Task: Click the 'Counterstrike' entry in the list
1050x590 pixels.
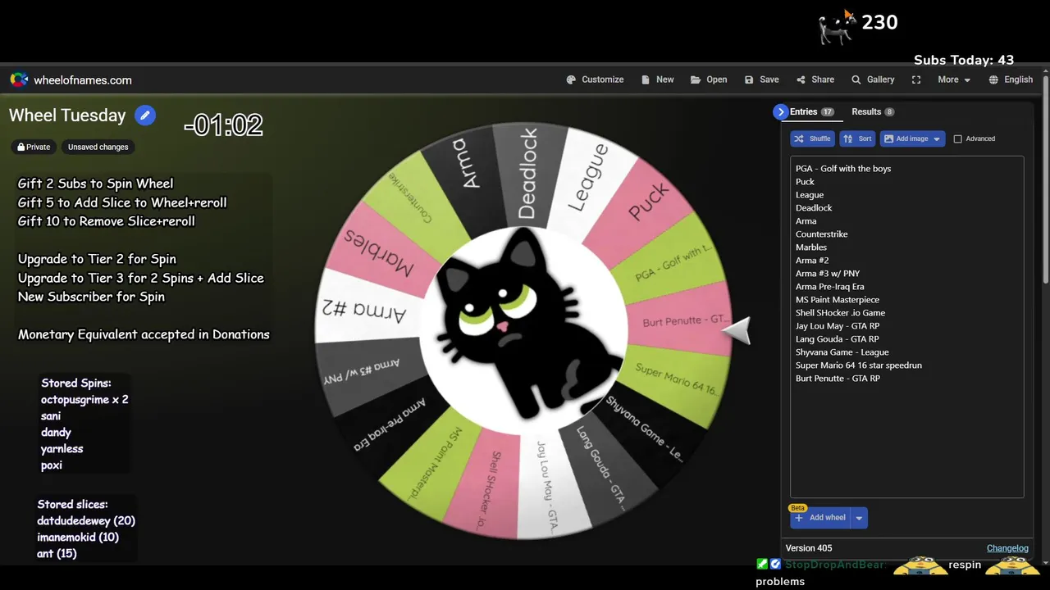Action: click(x=821, y=234)
